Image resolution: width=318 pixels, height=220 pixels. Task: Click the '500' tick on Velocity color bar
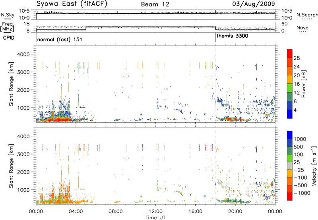point(299,147)
